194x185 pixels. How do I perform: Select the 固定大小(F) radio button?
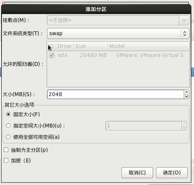coord(8,114)
